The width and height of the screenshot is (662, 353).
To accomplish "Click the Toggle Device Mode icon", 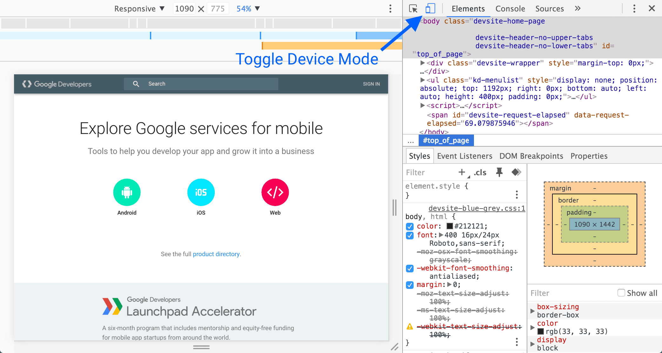I will (430, 8).
